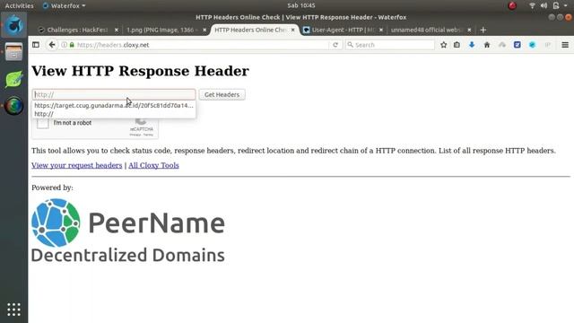This screenshot has width=574, height=323.
Task: Open downloads with the blue arrow icon
Action: (472, 45)
